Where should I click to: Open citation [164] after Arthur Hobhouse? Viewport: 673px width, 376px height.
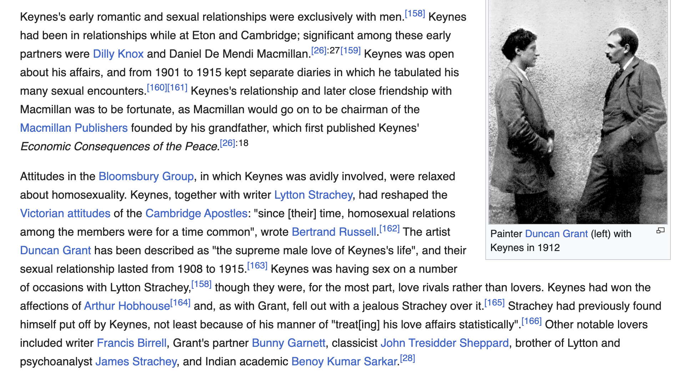tap(181, 303)
